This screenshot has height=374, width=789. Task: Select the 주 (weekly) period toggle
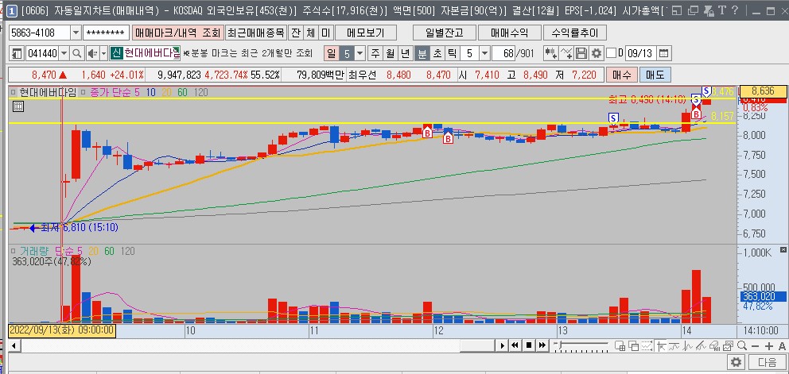point(375,53)
